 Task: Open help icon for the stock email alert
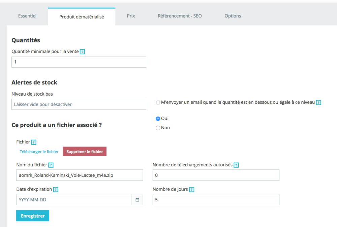(x=318, y=102)
